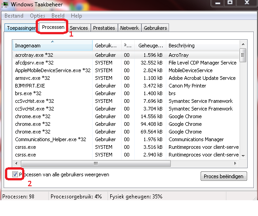Maximize the Windows Taakbeheer window
This screenshot has height=216, width=258.
tap(230, 3)
